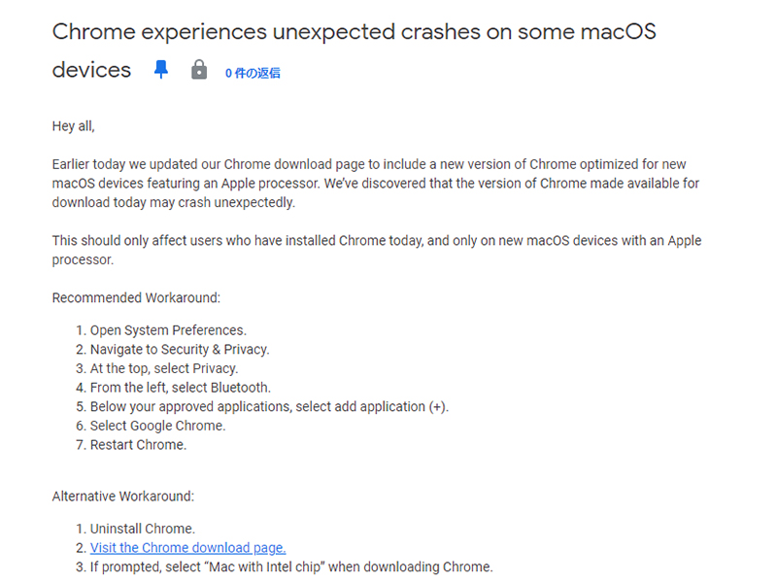The height and width of the screenshot is (583, 777).
Task: Click the paragraph starting "Earlier today we updated"
Action: click(x=375, y=184)
